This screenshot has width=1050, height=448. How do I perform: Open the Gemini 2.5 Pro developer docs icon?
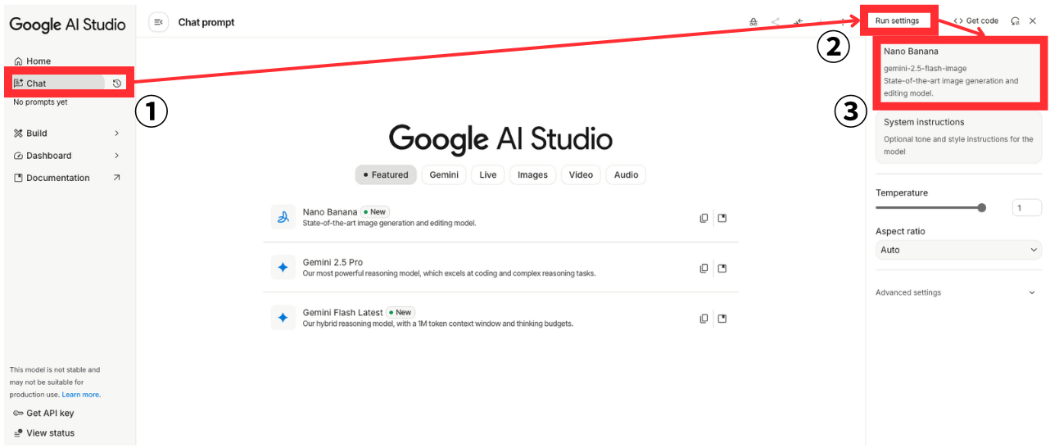pyautogui.click(x=722, y=269)
